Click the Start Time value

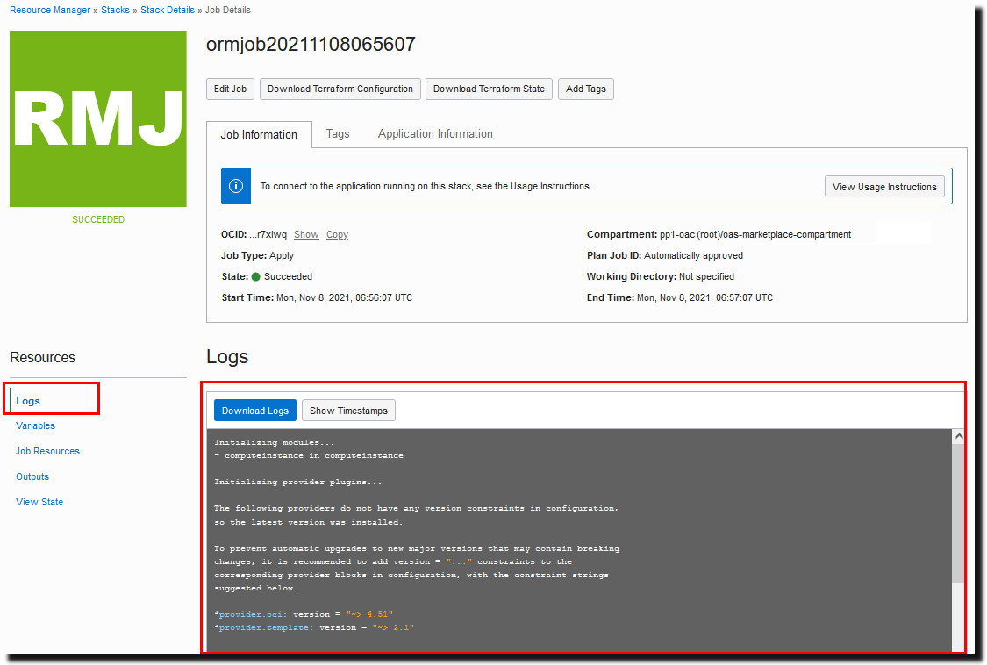click(344, 298)
